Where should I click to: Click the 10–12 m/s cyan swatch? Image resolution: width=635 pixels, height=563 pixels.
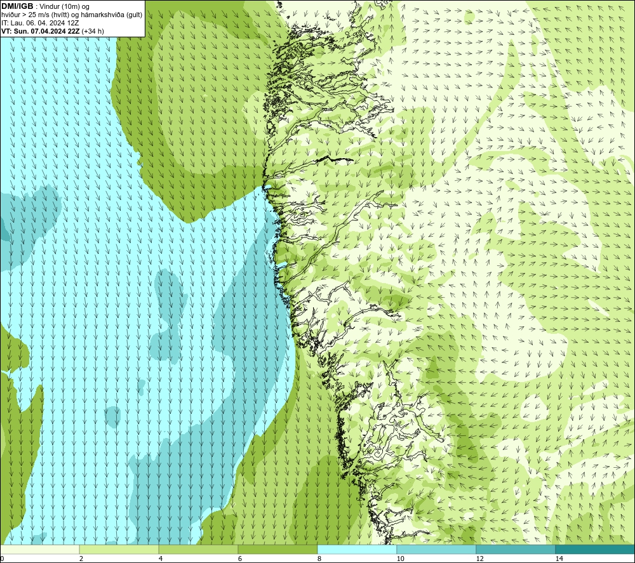click(x=437, y=549)
